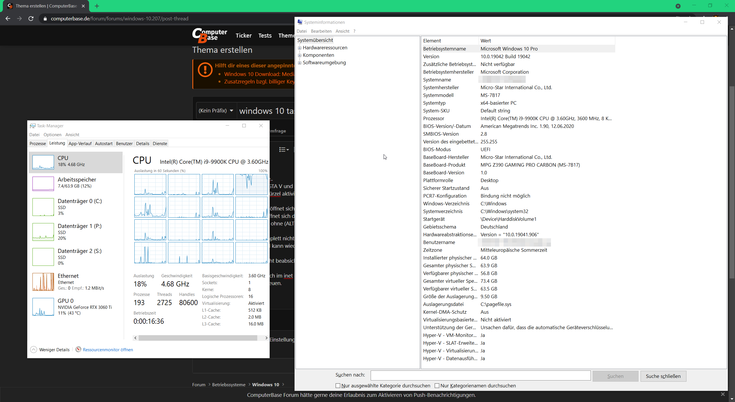Click the list formatting icon in editor
Viewport: 735px width, 402px height.
[284, 149]
